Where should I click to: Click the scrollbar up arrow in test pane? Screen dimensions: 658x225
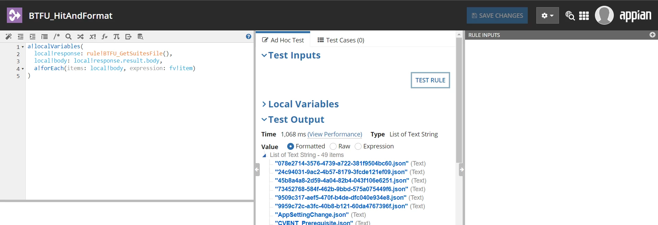459,35
